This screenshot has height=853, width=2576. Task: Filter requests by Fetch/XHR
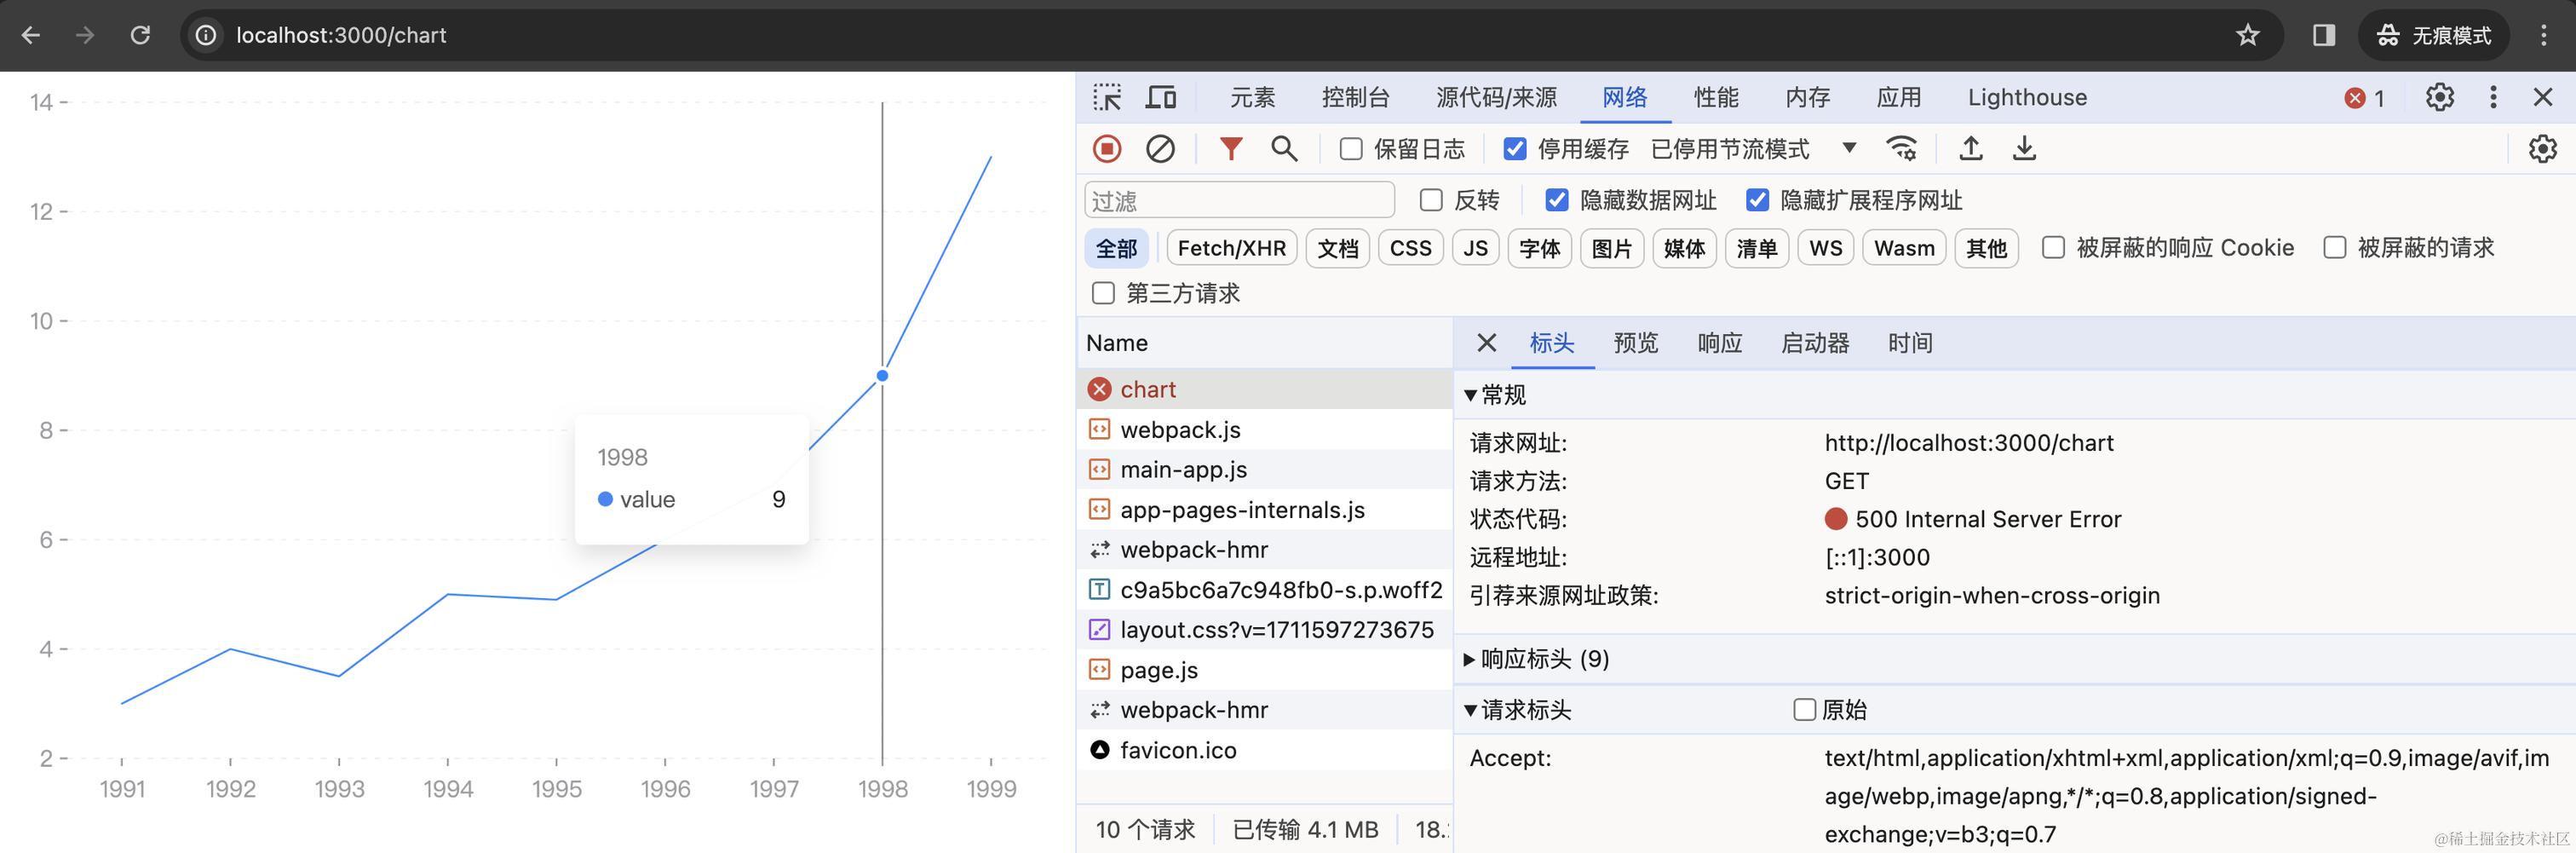[1232, 248]
